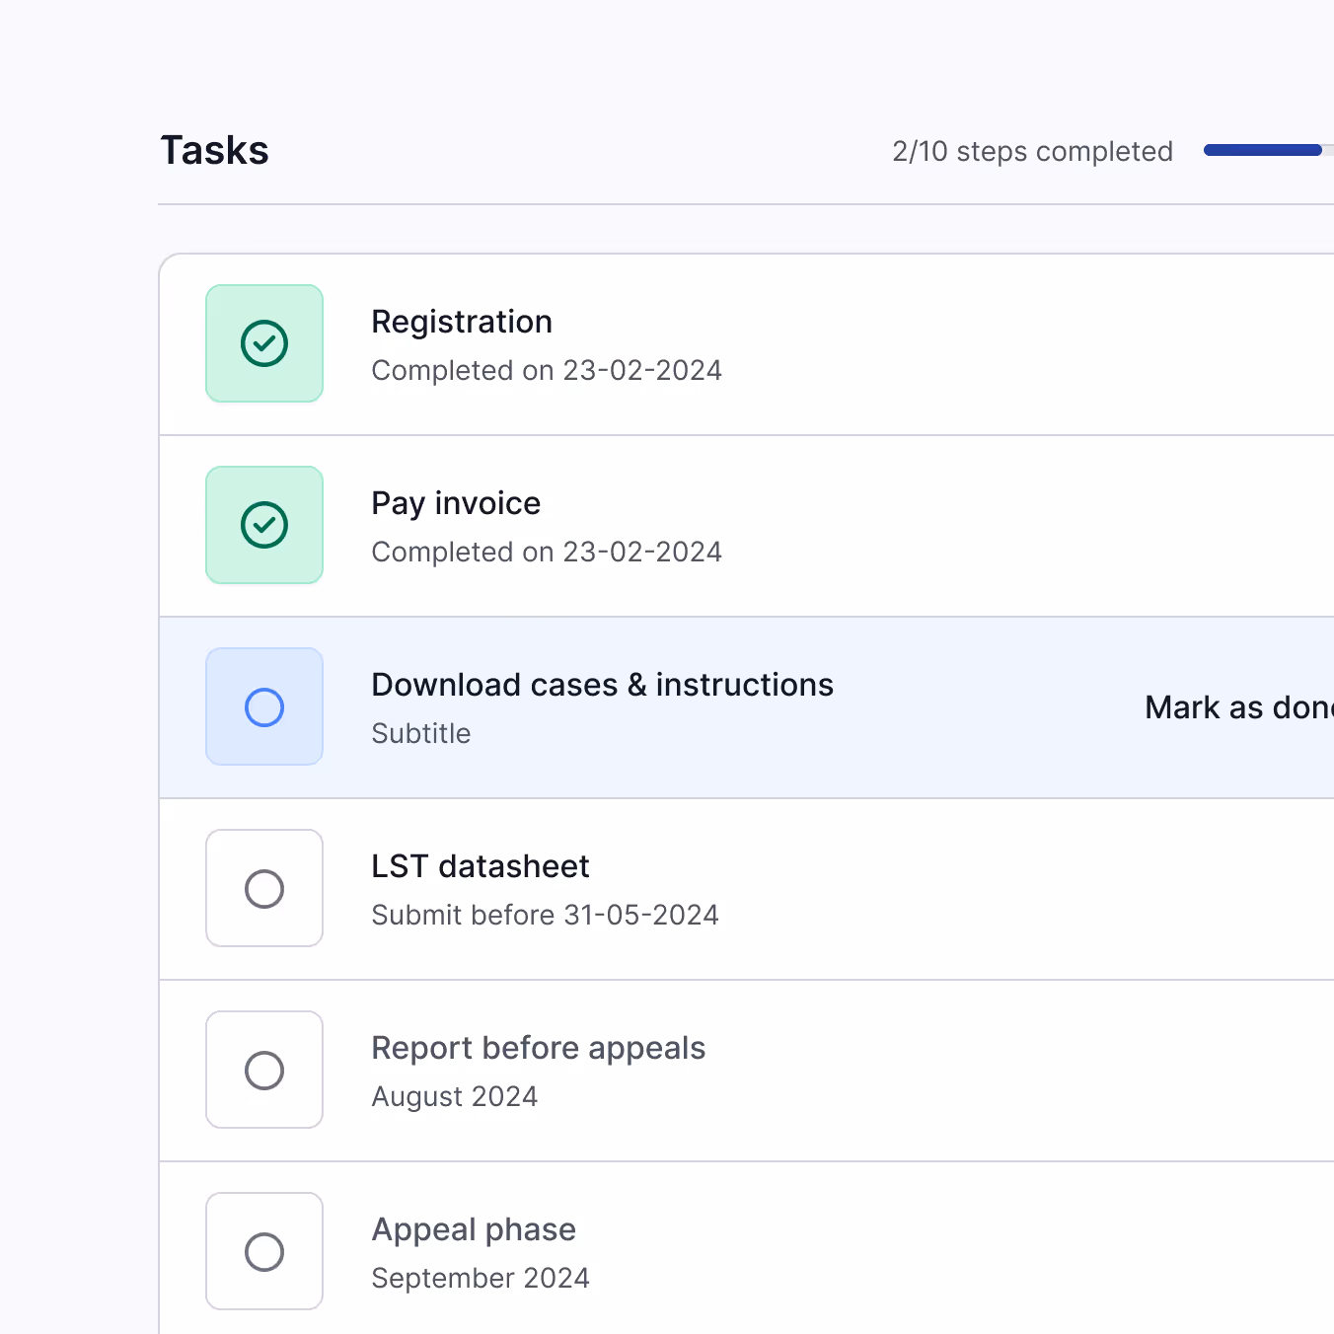1334x1334 pixels.
Task: Toggle the Appeal phase status circle
Action: (x=264, y=1251)
